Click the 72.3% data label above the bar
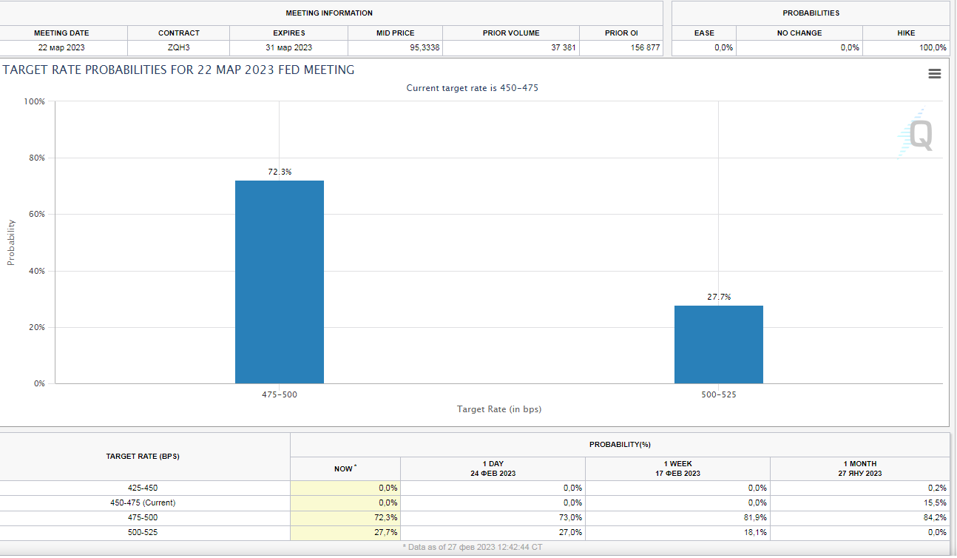This screenshot has width=957, height=558. point(279,171)
